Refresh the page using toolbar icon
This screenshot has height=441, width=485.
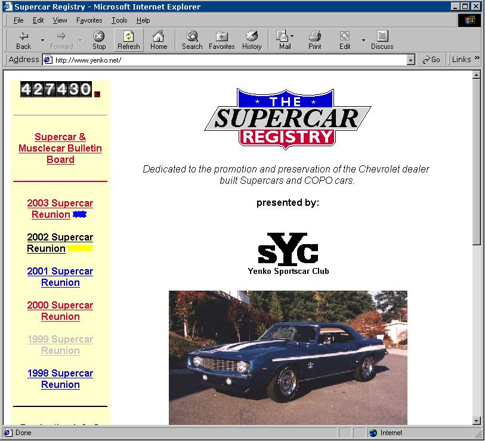(x=128, y=36)
